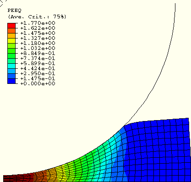Click the dark blue bottom legend swatch
191x182 pixels.
(11, 81)
